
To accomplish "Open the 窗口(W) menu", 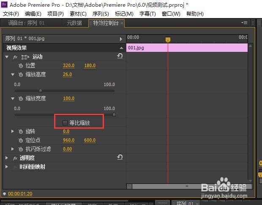I will pyautogui.click(x=171, y=13).
